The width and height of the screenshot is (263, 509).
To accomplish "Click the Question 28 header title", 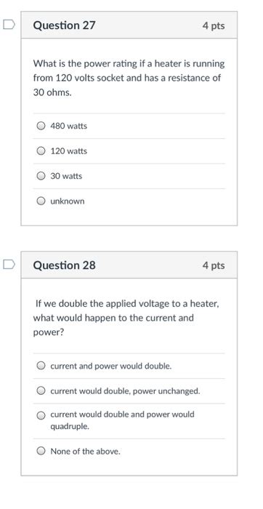I will pos(64,265).
